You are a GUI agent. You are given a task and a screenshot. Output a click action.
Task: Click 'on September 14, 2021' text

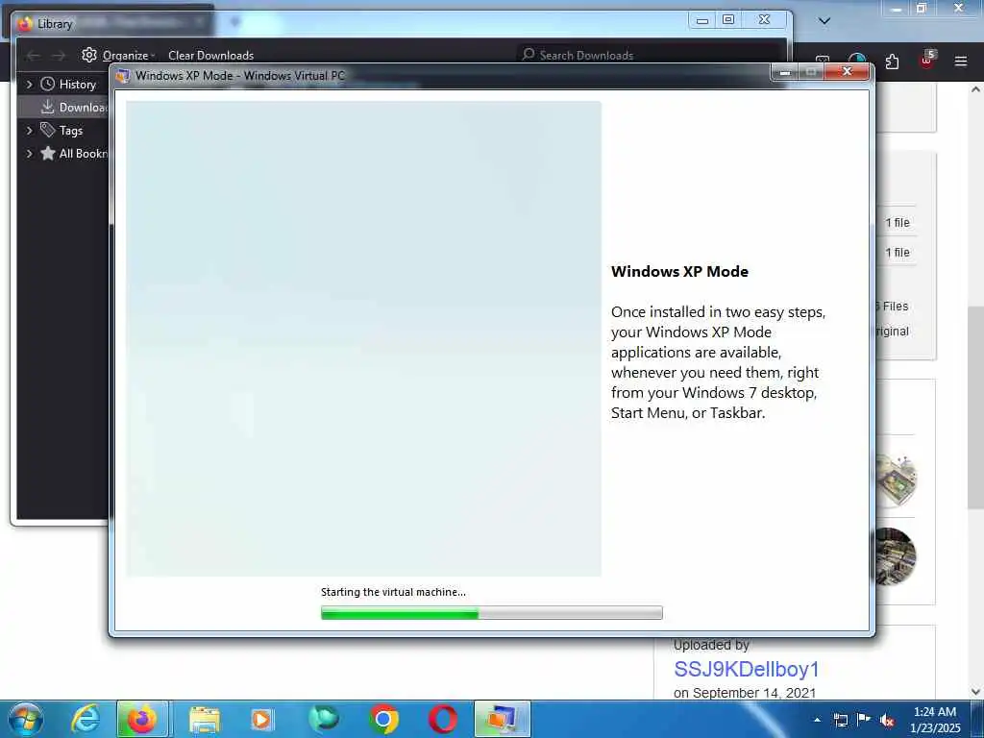coord(745,693)
